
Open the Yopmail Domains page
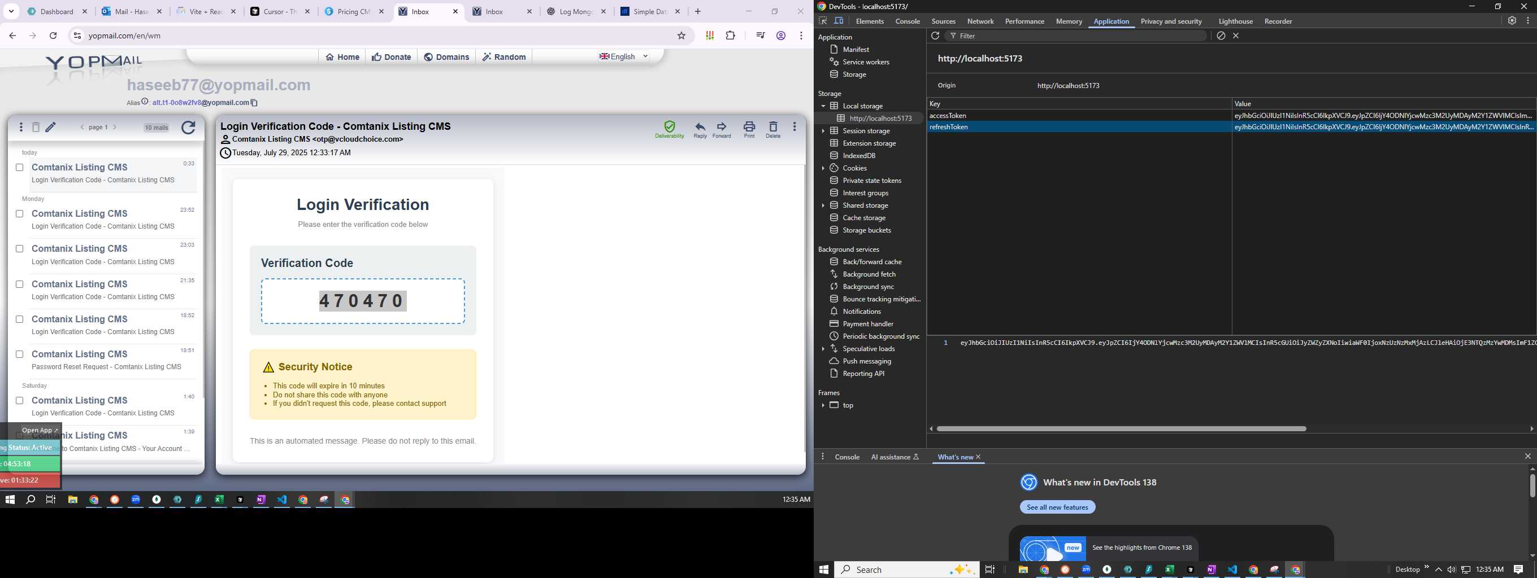(x=446, y=57)
